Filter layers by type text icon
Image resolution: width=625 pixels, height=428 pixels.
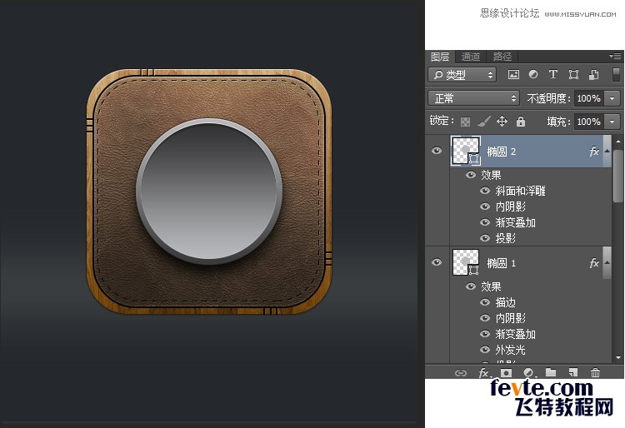(552, 74)
